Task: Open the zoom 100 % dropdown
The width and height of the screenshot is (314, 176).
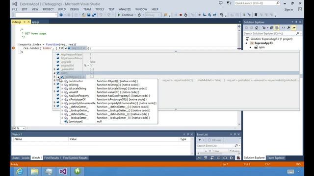Action: click(24, 128)
